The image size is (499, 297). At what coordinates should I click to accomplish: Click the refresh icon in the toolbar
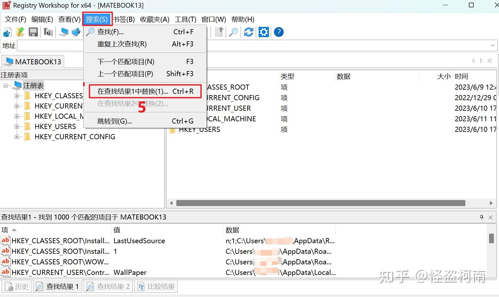tap(248, 32)
